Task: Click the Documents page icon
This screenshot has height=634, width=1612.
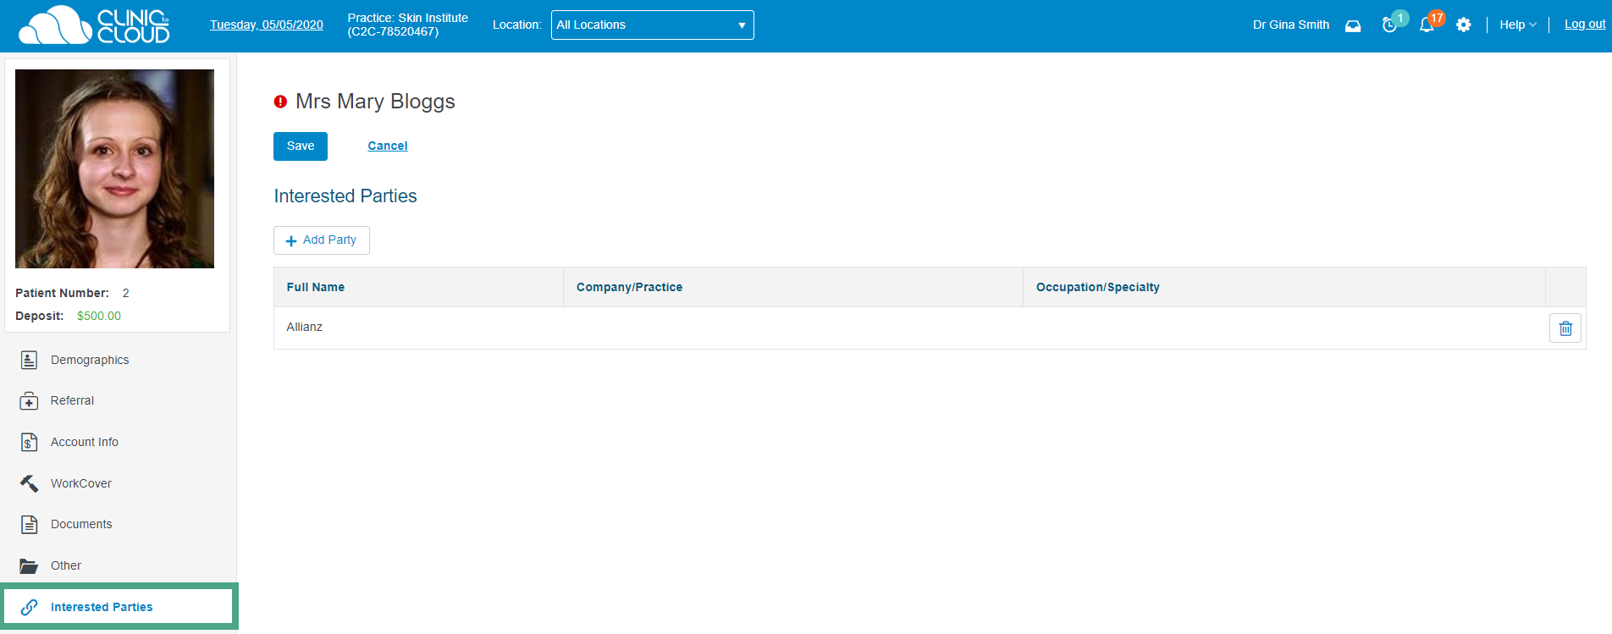Action: point(29,524)
